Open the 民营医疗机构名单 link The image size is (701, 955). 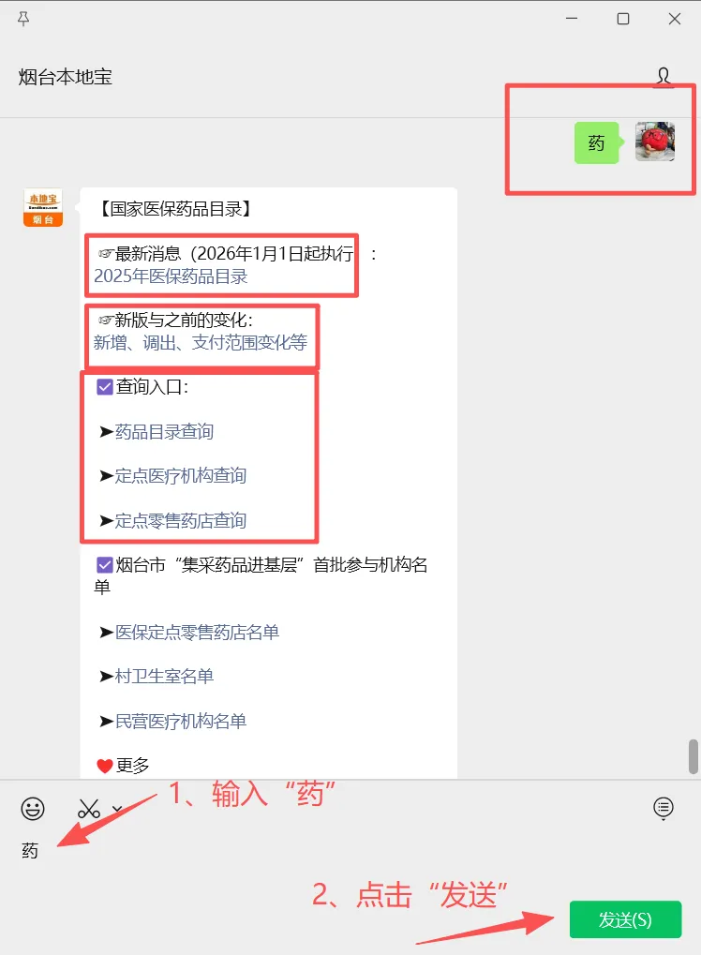[180, 721]
